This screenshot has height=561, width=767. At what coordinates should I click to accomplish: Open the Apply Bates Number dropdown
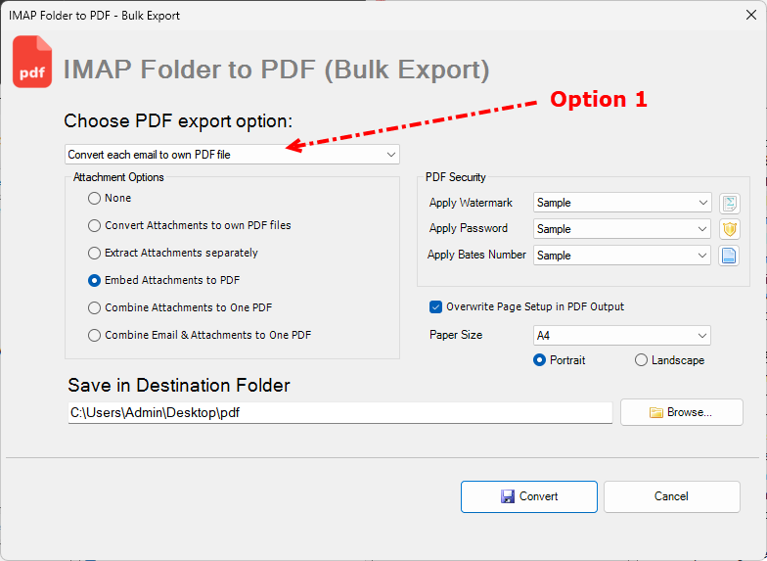tap(622, 256)
